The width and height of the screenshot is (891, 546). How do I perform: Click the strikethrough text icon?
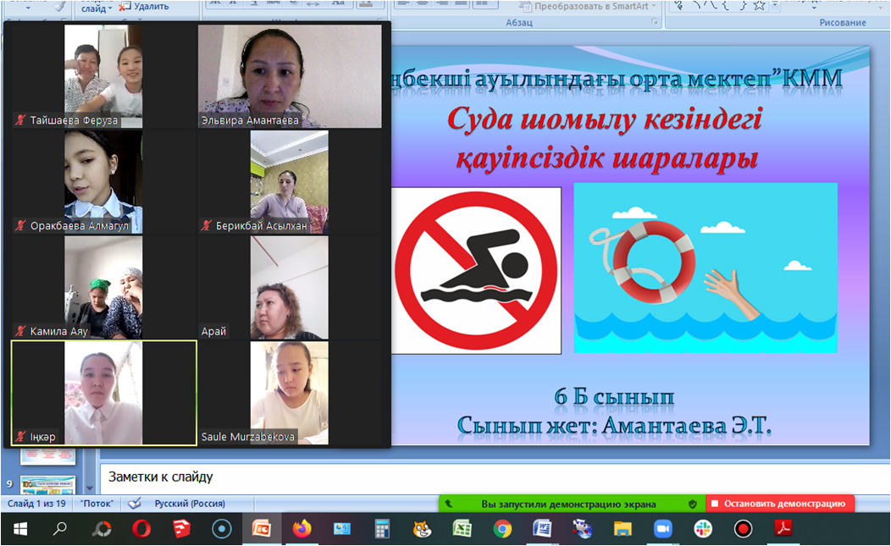point(274,5)
